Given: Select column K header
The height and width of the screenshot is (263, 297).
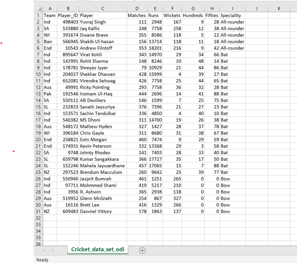Looking at the screenshot, I should [x=279, y=9].
